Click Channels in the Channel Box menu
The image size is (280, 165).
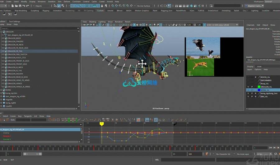[250, 25]
